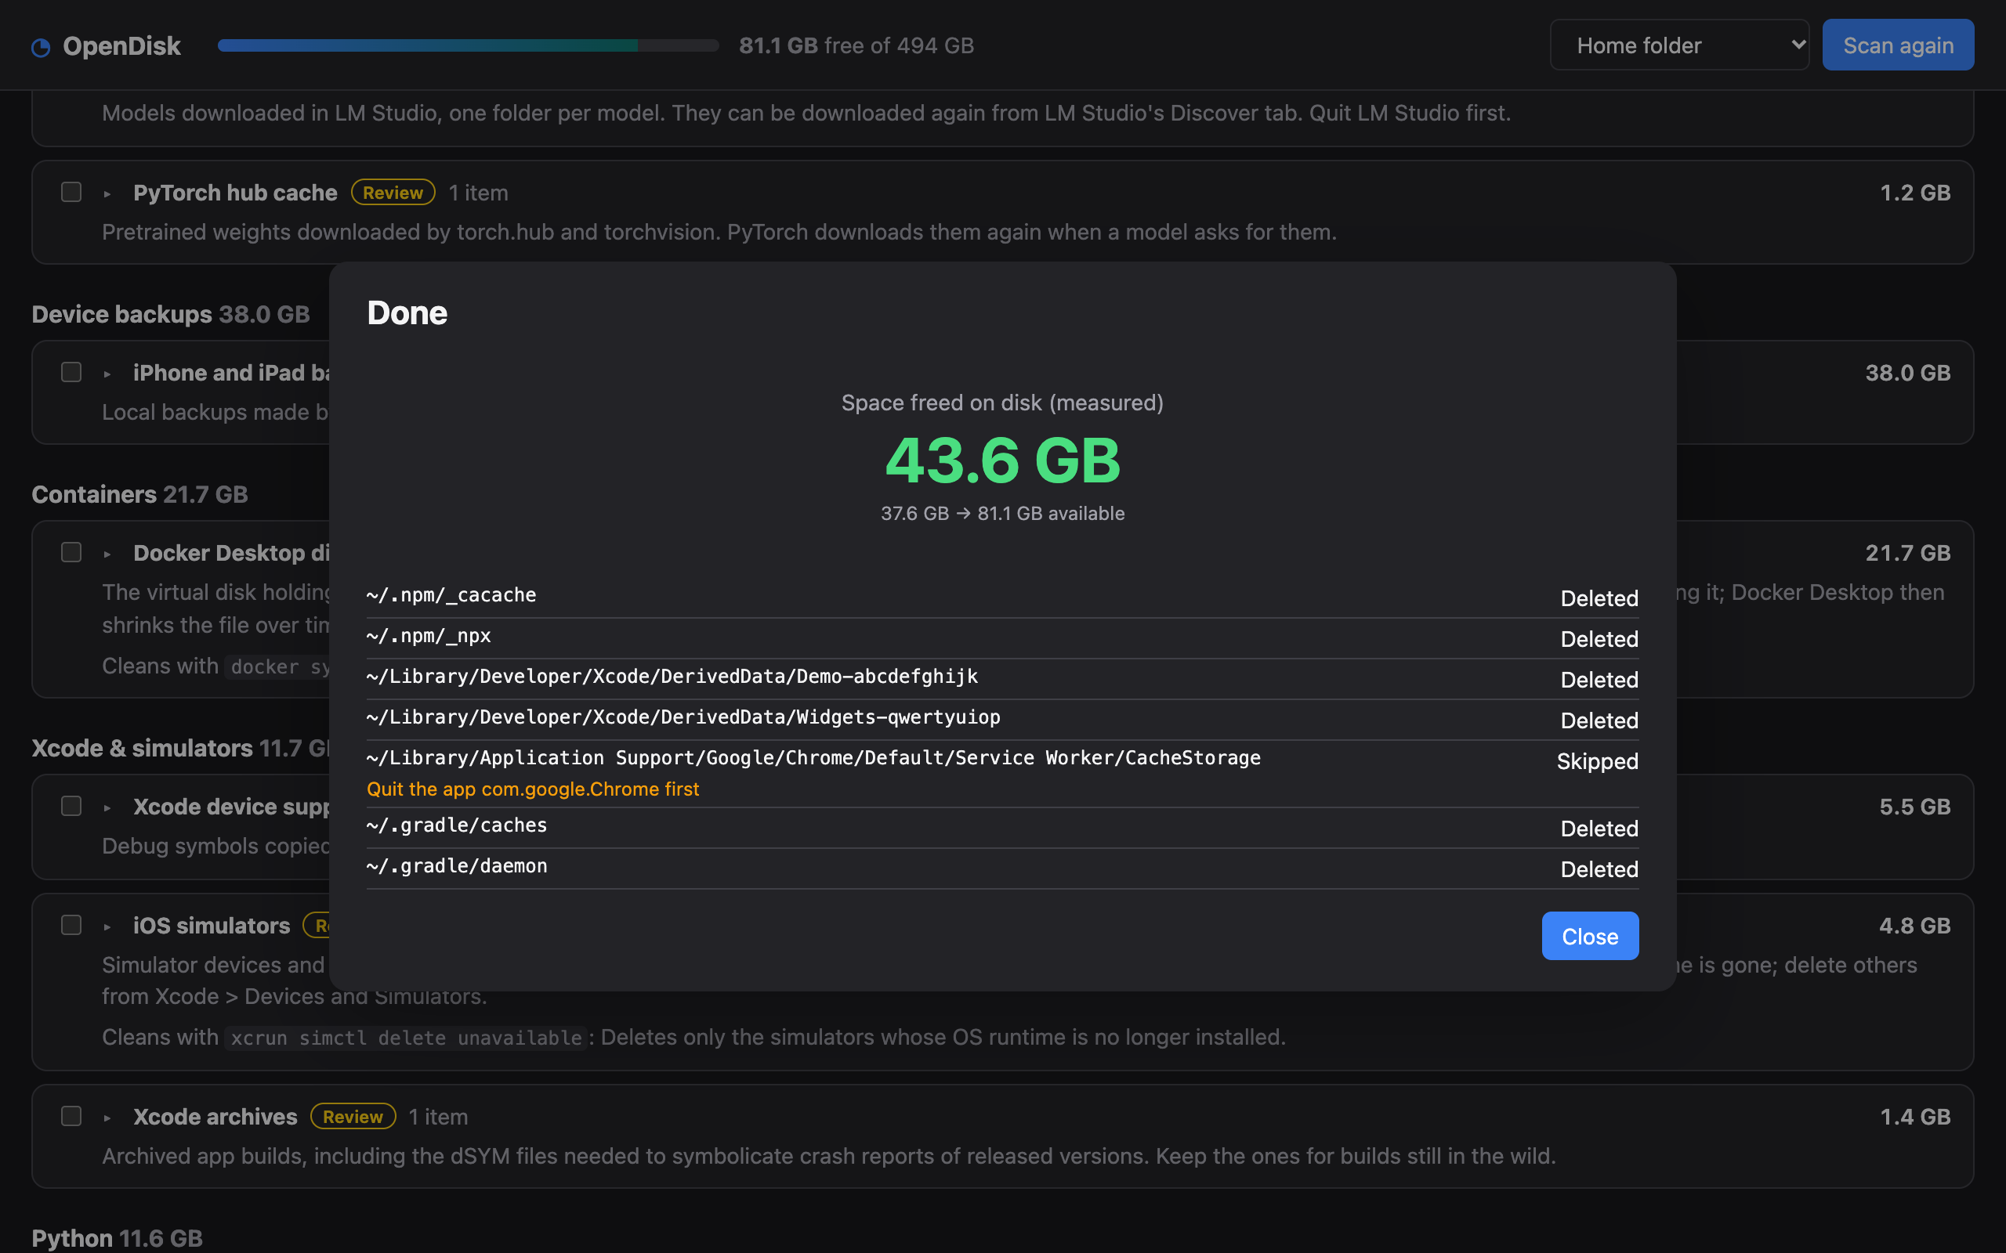
Task: Expand the Xcode archives row
Action: pyautogui.click(x=107, y=1118)
